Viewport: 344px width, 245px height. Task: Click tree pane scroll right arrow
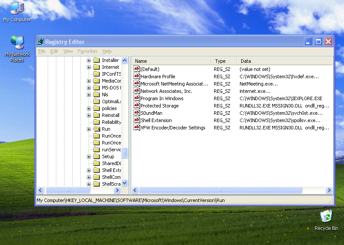coord(117,190)
